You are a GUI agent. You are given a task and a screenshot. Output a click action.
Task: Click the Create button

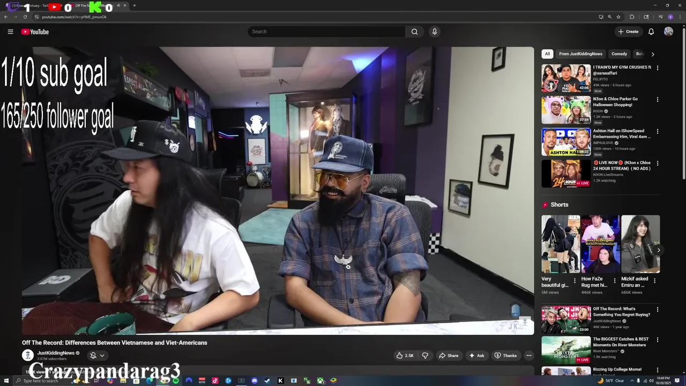pos(628,32)
